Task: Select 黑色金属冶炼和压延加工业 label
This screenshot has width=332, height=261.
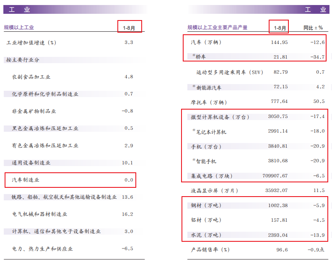Action: 45,128
